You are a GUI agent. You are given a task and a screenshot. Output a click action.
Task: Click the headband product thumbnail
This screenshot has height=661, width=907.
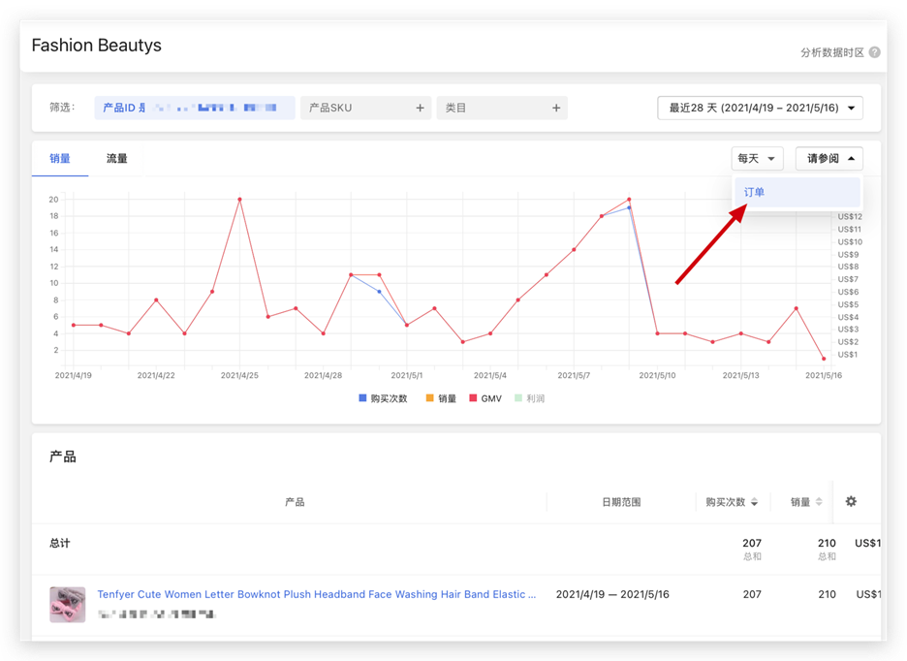point(67,604)
